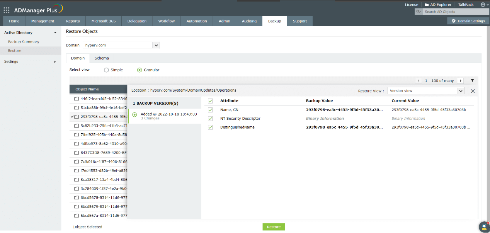The image size is (490, 233).
Task: Switch to the Management tab
Action: (x=43, y=21)
